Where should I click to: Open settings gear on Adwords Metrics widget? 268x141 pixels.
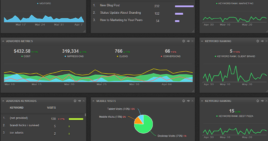[x=184, y=41]
